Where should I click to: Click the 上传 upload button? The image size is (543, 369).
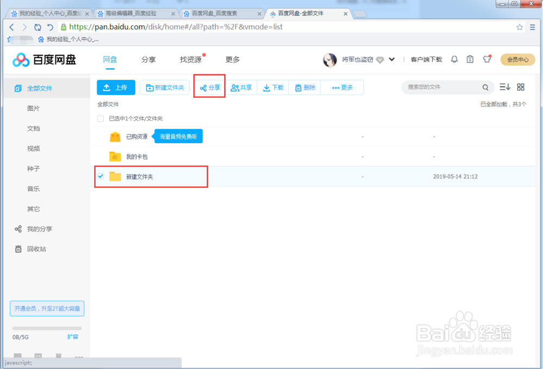[x=116, y=87]
